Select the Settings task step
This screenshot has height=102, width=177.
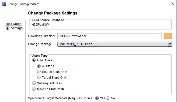8,28
